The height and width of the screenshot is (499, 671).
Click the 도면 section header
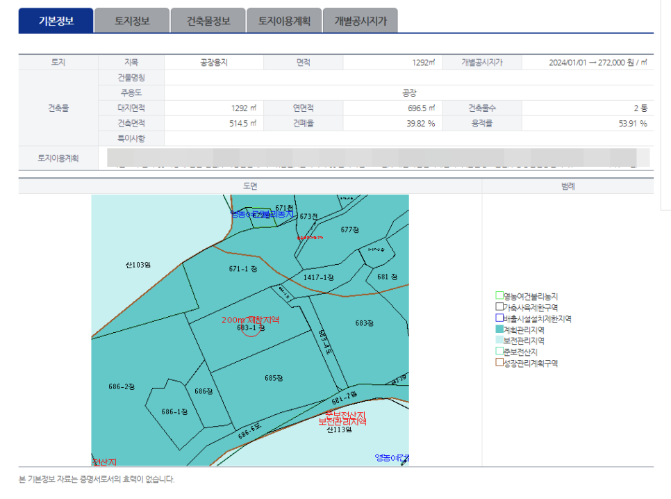pos(250,186)
